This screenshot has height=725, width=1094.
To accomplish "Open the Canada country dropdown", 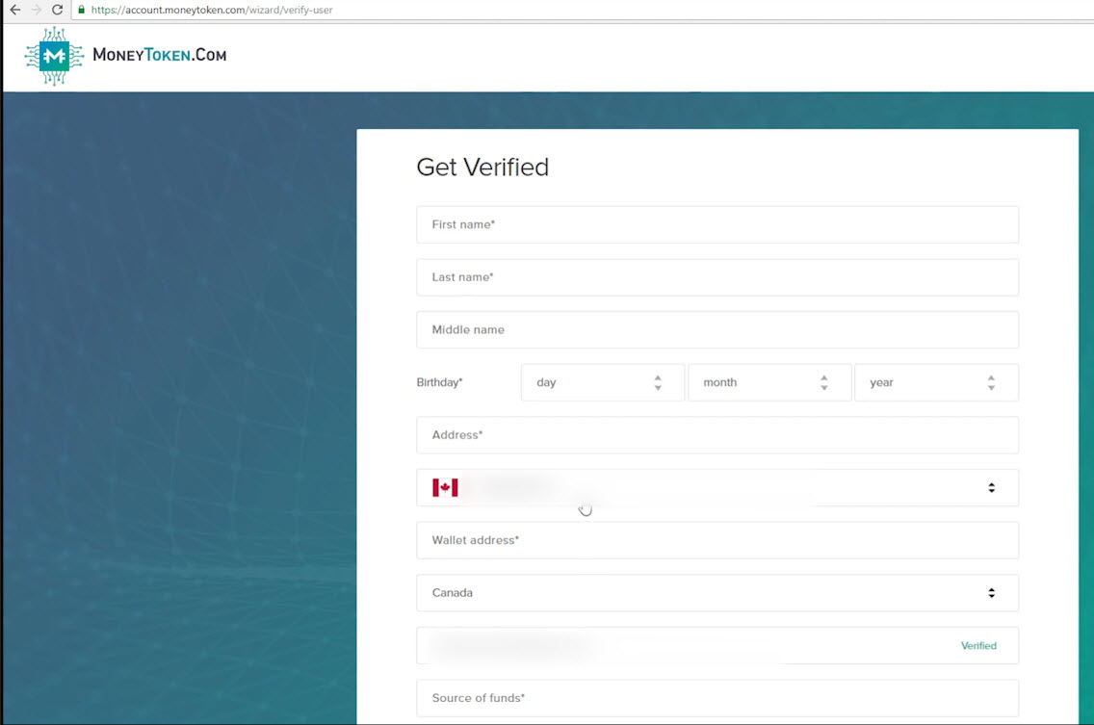I will pyautogui.click(x=717, y=593).
